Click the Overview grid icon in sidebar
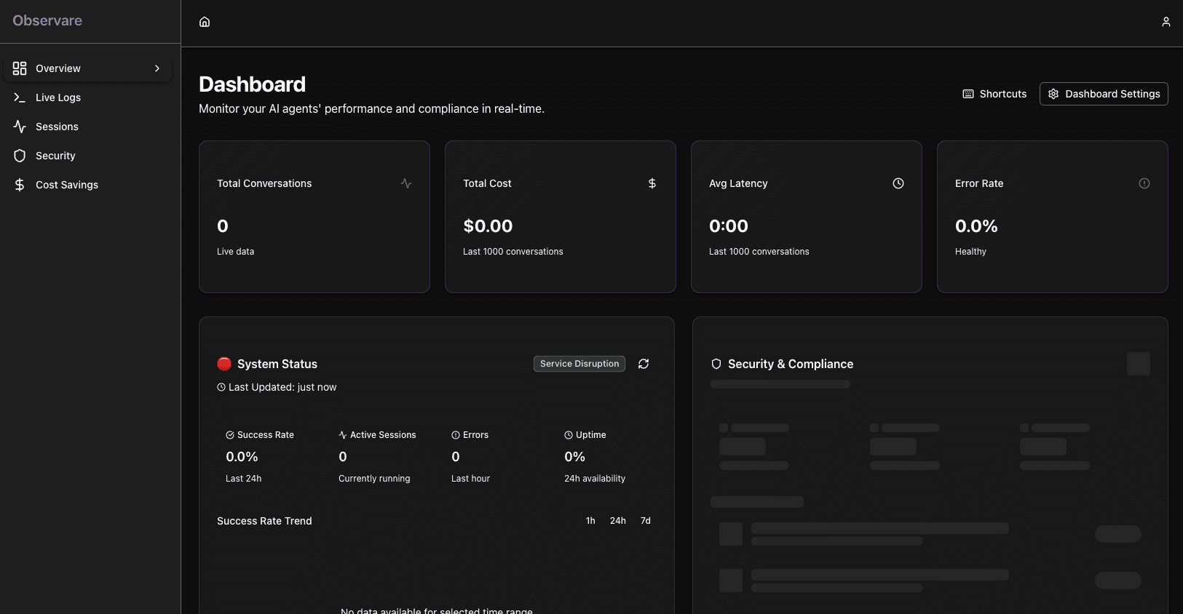 pos(20,68)
